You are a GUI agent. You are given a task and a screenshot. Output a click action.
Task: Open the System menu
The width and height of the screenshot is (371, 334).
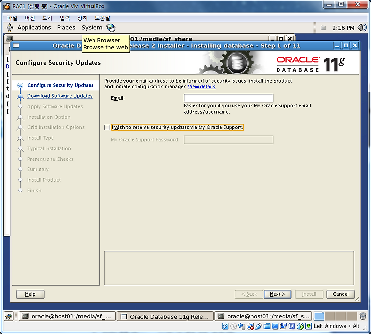click(92, 28)
